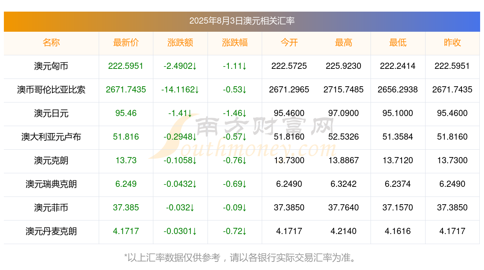Click the 涨跌额 column header

point(180,43)
